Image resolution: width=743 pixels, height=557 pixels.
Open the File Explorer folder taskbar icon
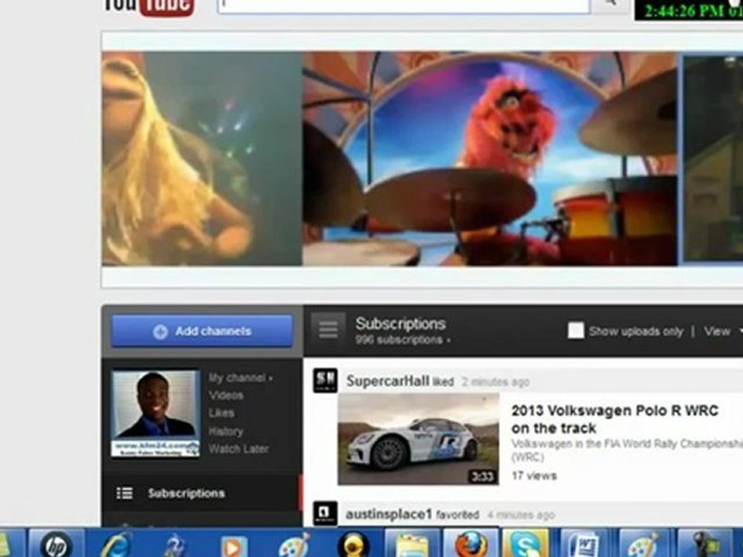pyautogui.click(x=413, y=544)
